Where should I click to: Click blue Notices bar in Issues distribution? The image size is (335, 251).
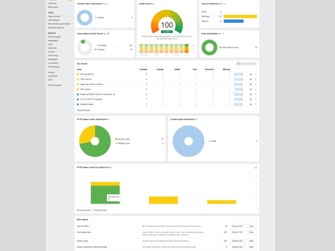233,21
